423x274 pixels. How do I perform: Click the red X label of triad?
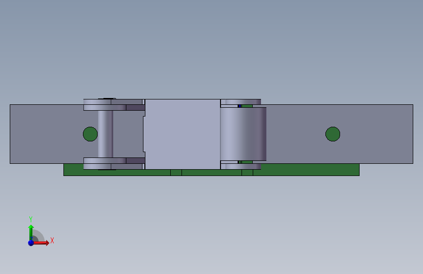coord(52,240)
